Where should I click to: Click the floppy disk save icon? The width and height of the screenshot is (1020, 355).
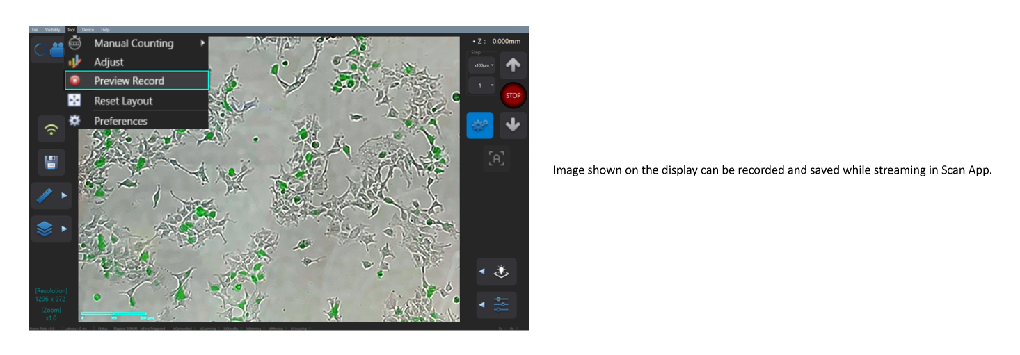pos(51,162)
